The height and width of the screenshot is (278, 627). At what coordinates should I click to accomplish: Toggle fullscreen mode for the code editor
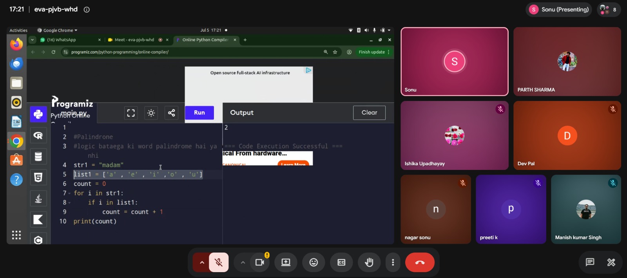131,113
